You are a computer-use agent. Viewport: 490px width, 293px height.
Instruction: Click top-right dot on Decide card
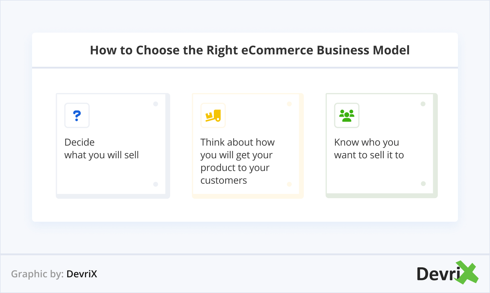(x=156, y=104)
